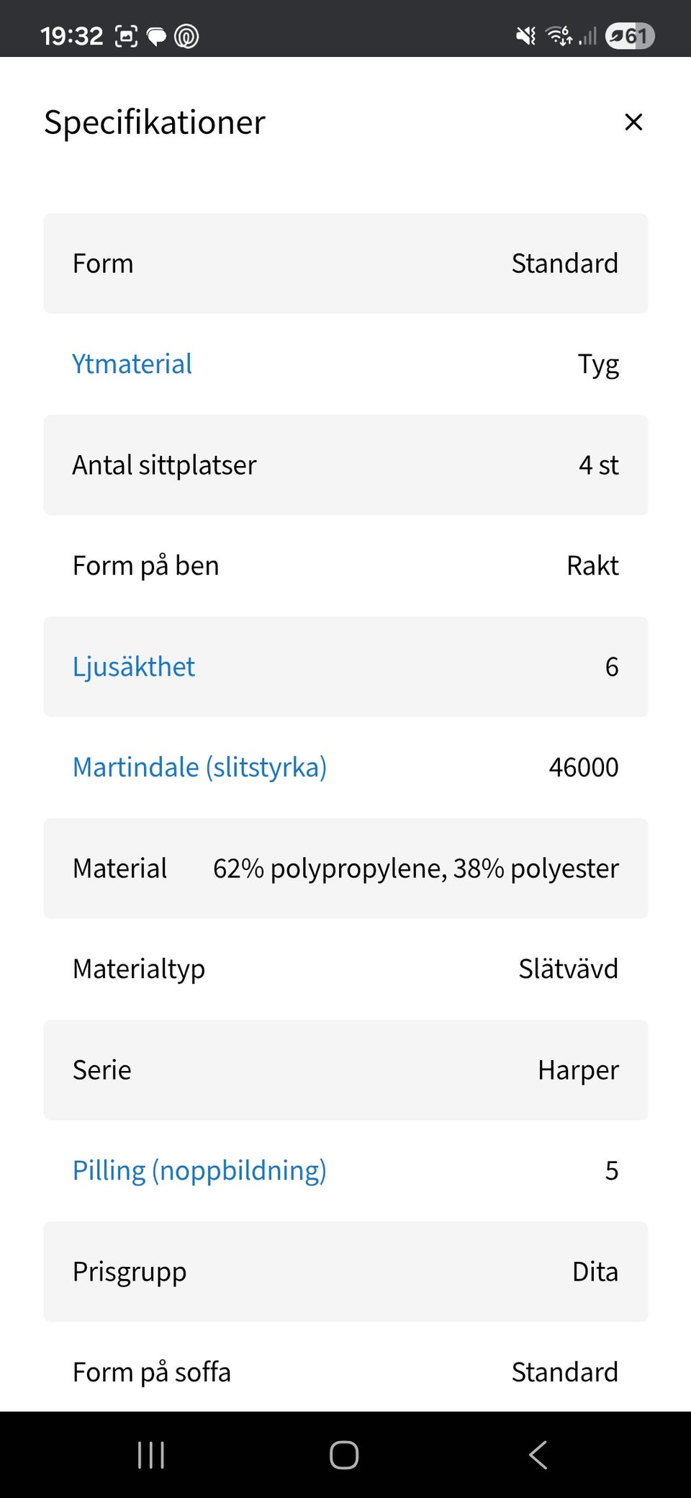Tap the Android home button icon

pyautogui.click(x=344, y=1455)
